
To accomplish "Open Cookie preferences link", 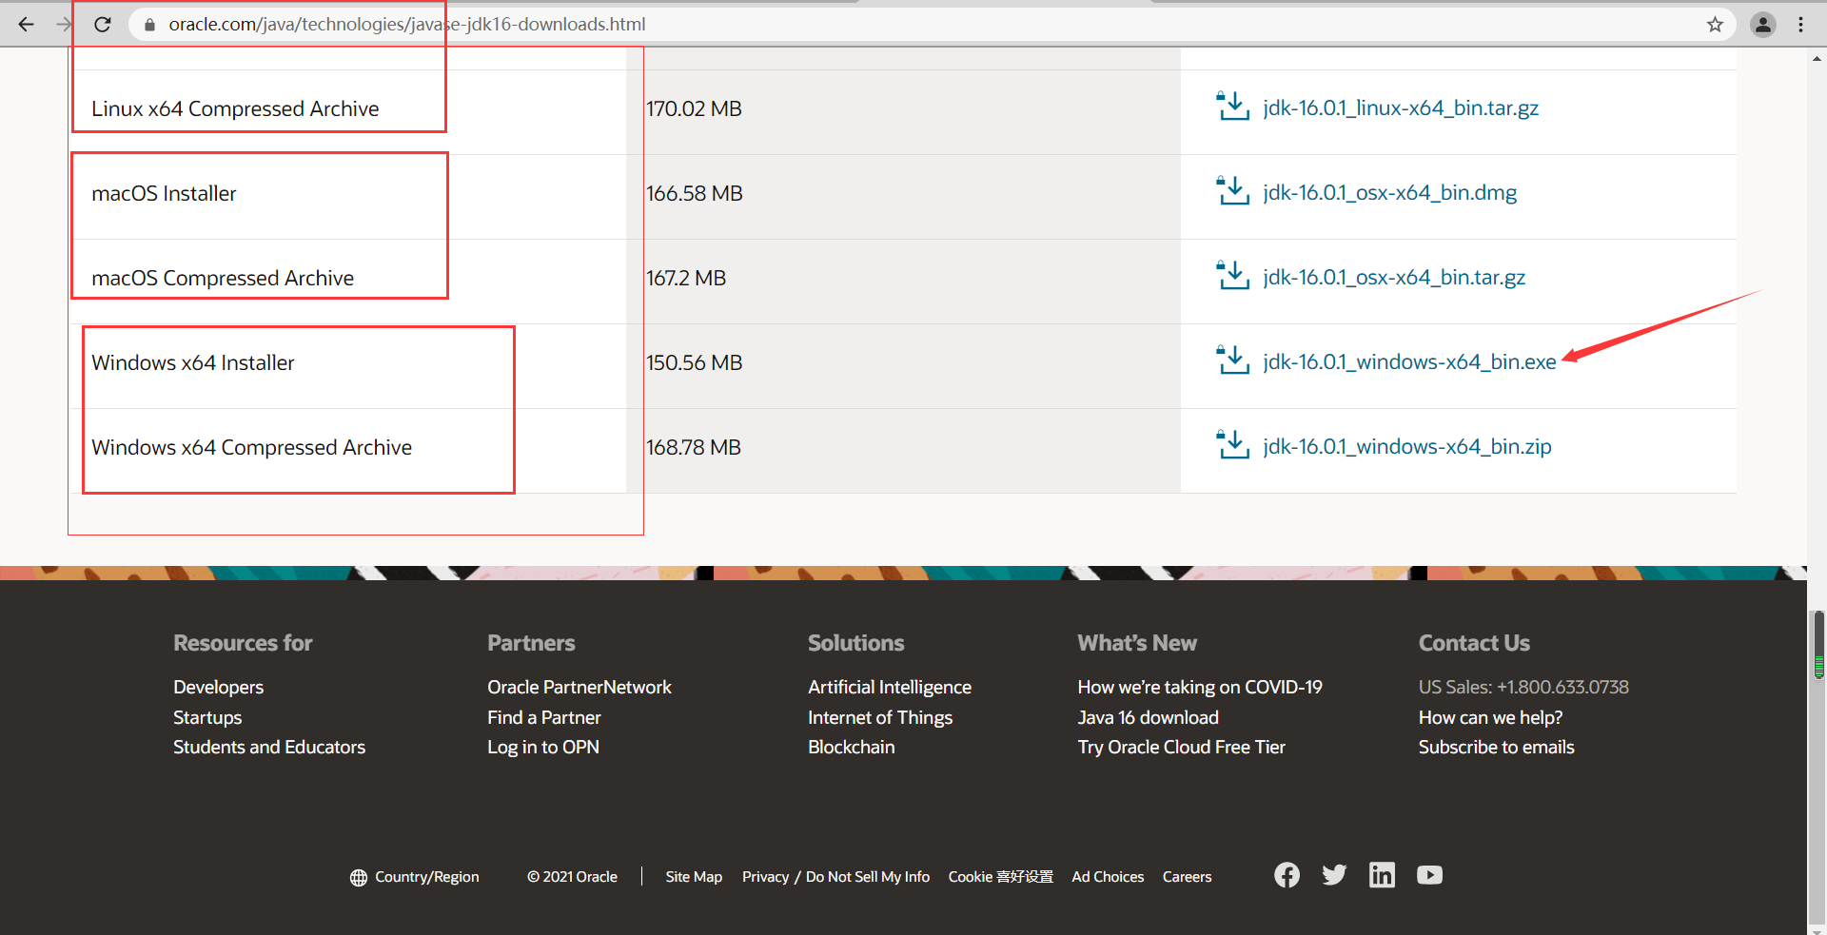I will (1000, 877).
